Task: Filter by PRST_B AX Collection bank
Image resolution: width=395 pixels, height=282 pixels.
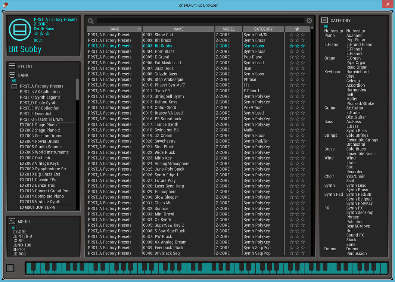Action: pos(40,92)
